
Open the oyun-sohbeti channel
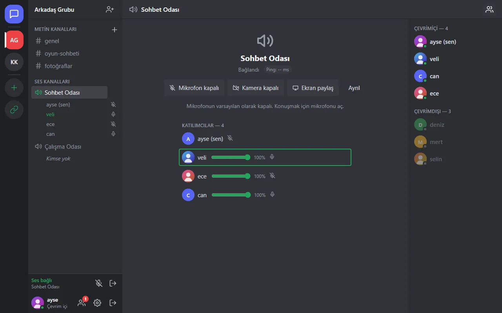[x=69, y=53]
